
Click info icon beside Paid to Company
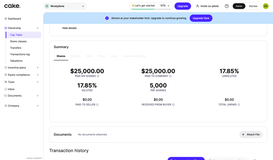point(170,76)
